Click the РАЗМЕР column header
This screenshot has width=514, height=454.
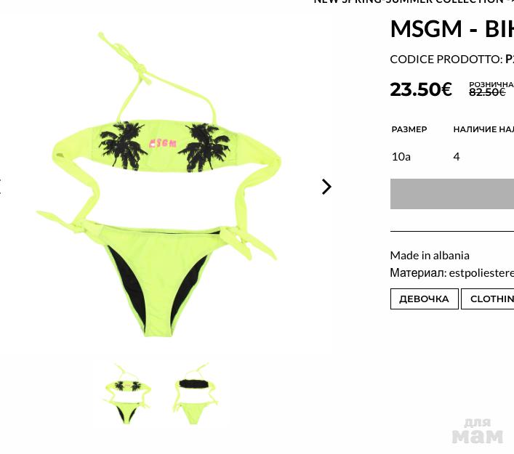409,129
